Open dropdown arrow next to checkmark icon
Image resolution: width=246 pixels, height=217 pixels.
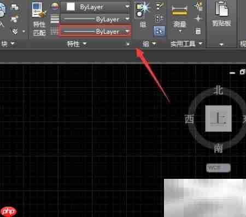tap(24, 32)
